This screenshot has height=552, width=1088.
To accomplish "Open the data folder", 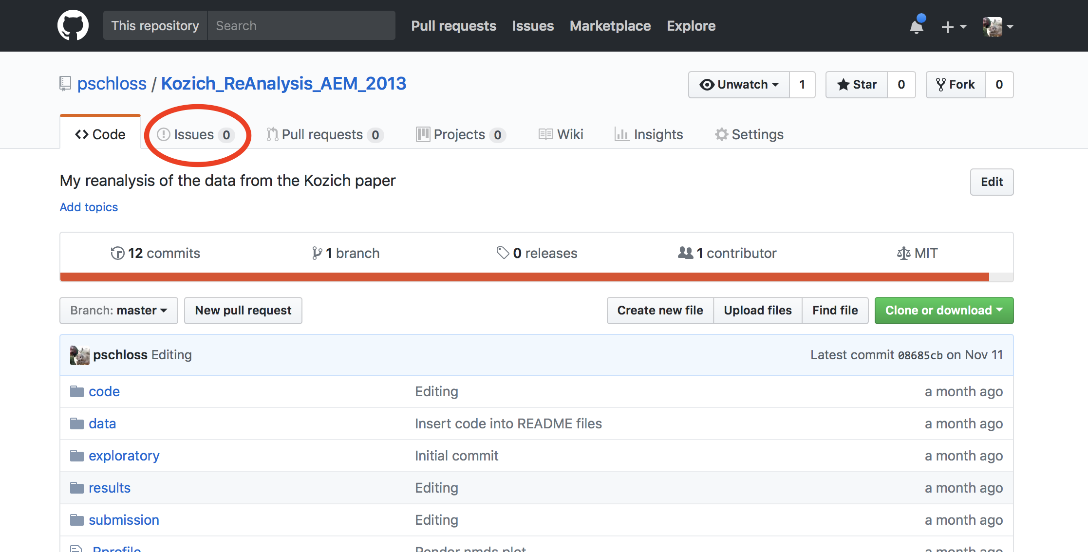I will (102, 423).
